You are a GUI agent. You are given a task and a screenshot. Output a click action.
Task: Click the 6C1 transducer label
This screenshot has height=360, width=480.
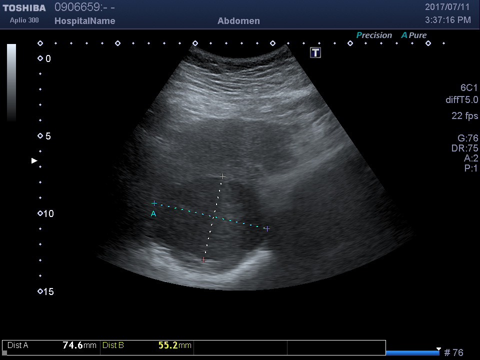pos(469,87)
